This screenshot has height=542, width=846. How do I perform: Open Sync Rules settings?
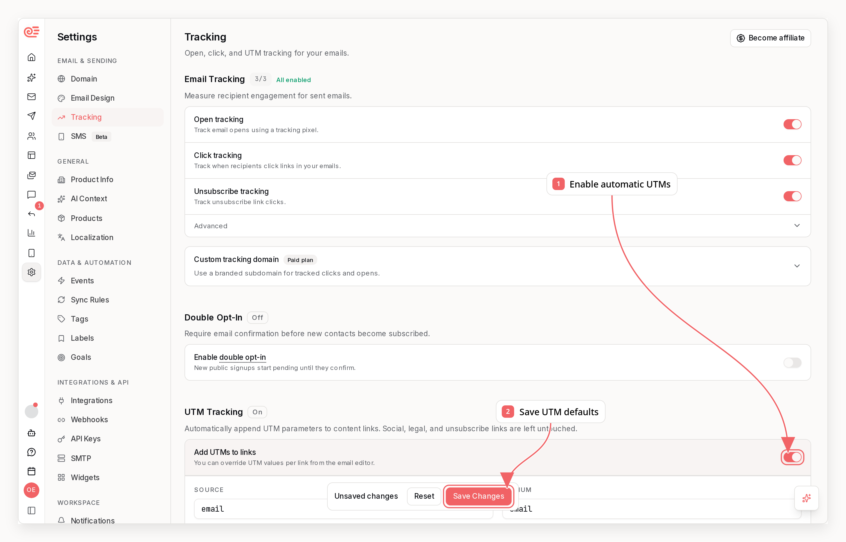coord(108,300)
